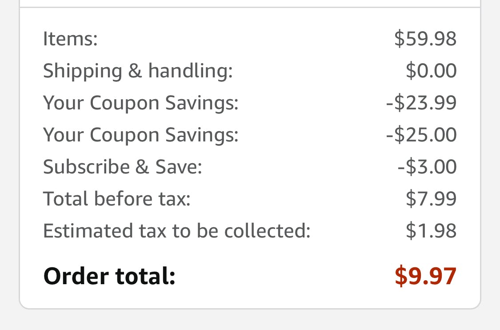Viewport: 500px width, 330px height.
Task: Click the $1.98 estimated tax amount
Action: coord(431,231)
